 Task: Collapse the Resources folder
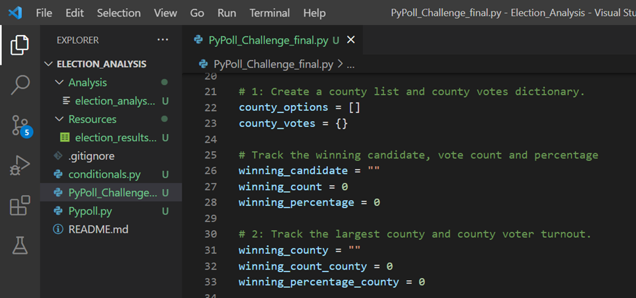coord(60,119)
